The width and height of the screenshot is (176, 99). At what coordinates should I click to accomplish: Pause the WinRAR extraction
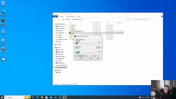95,56
